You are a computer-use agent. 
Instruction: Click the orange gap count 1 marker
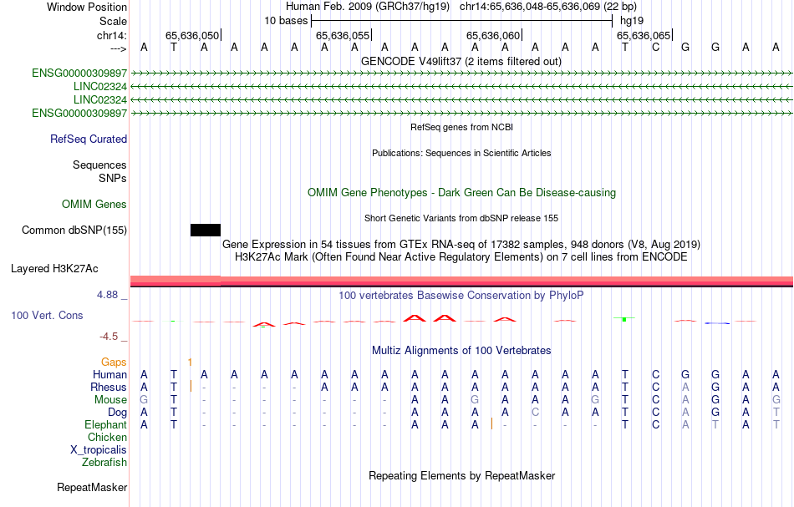pyautogui.click(x=190, y=363)
